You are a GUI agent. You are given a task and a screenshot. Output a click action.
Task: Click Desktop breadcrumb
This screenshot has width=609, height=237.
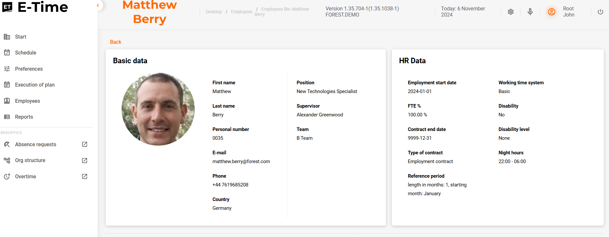214,12
